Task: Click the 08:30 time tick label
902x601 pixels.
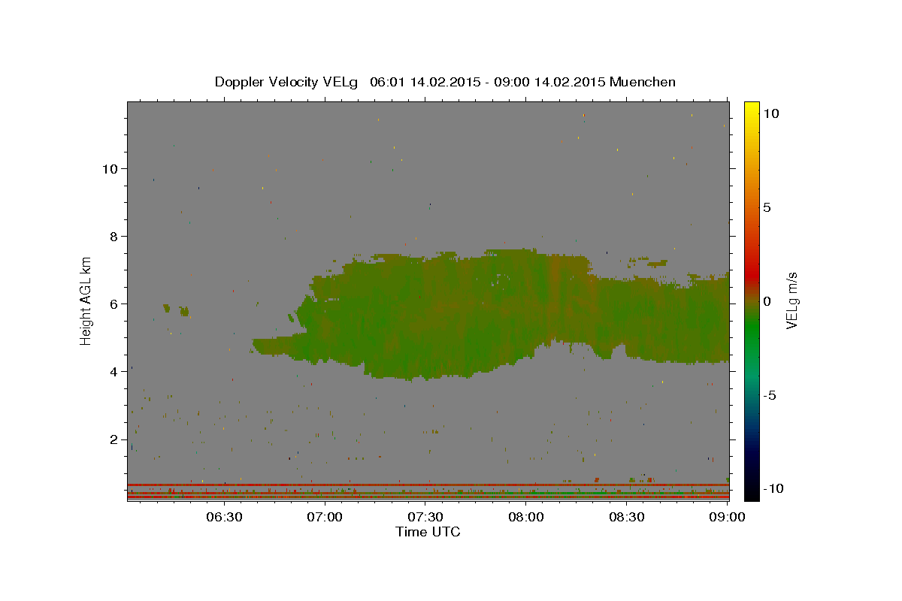Action: coord(627,517)
